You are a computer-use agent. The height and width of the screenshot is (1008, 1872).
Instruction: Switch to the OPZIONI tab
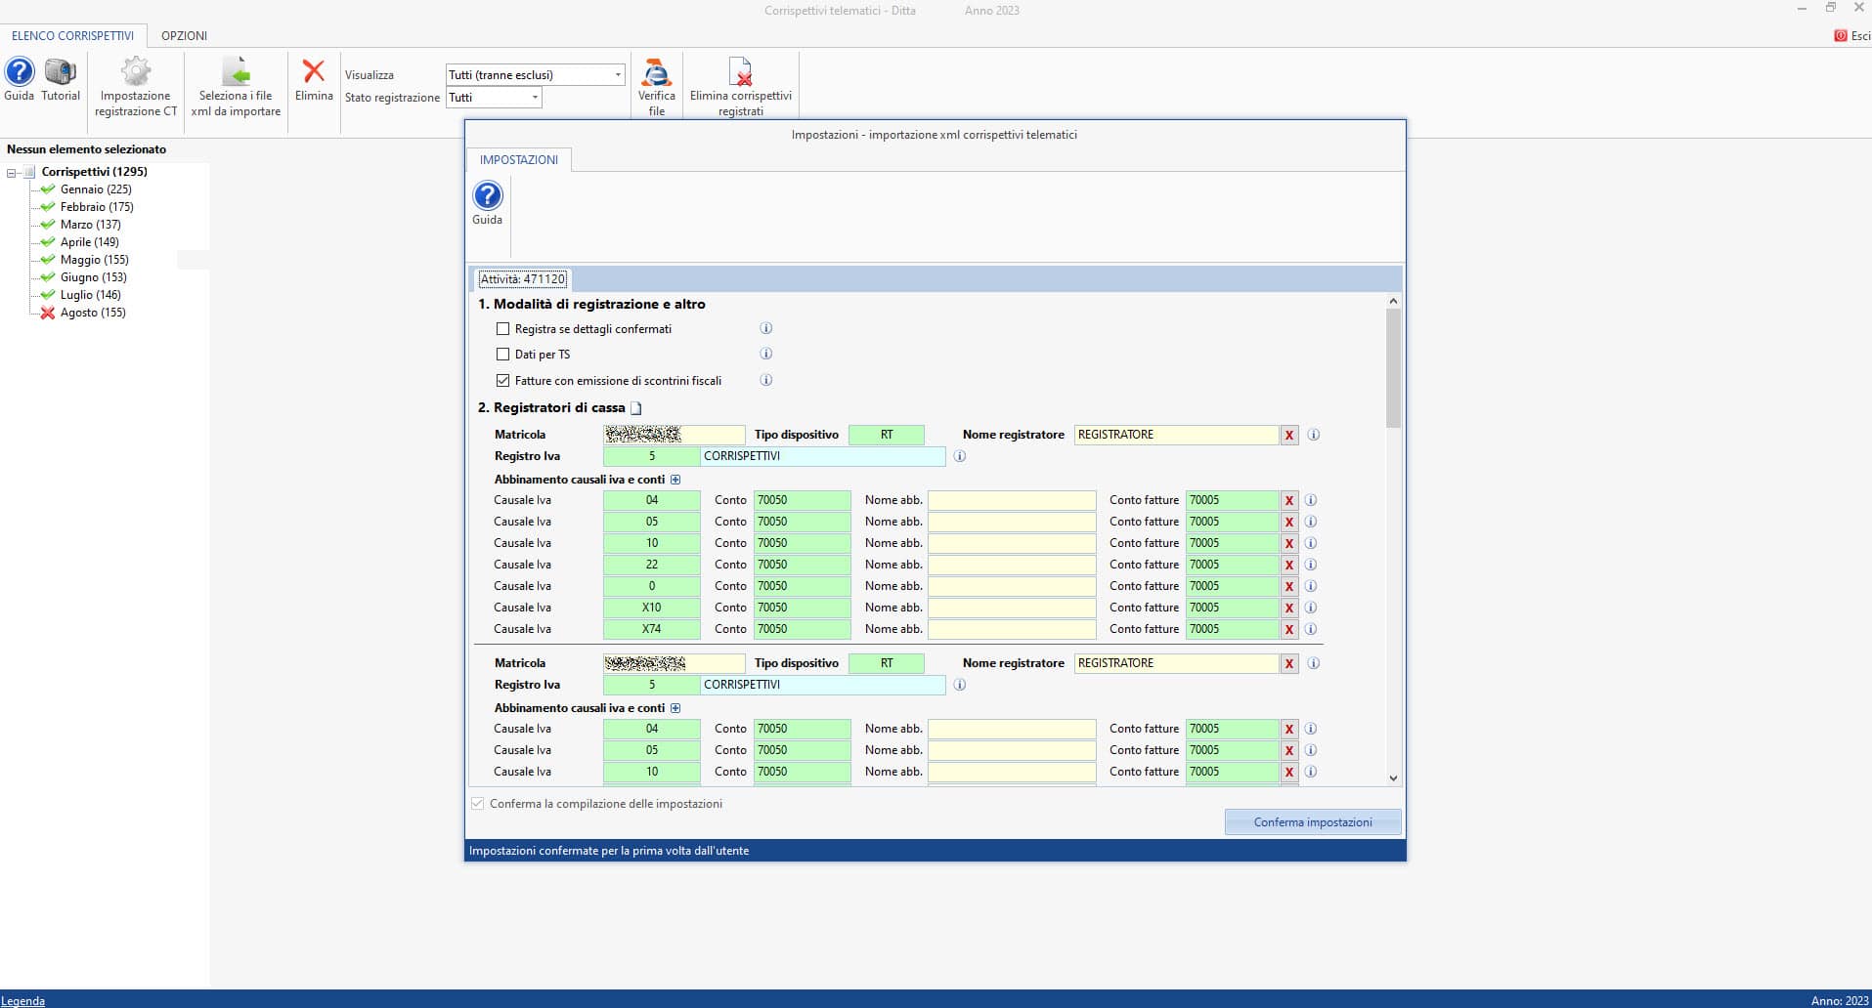pyautogui.click(x=184, y=36)
